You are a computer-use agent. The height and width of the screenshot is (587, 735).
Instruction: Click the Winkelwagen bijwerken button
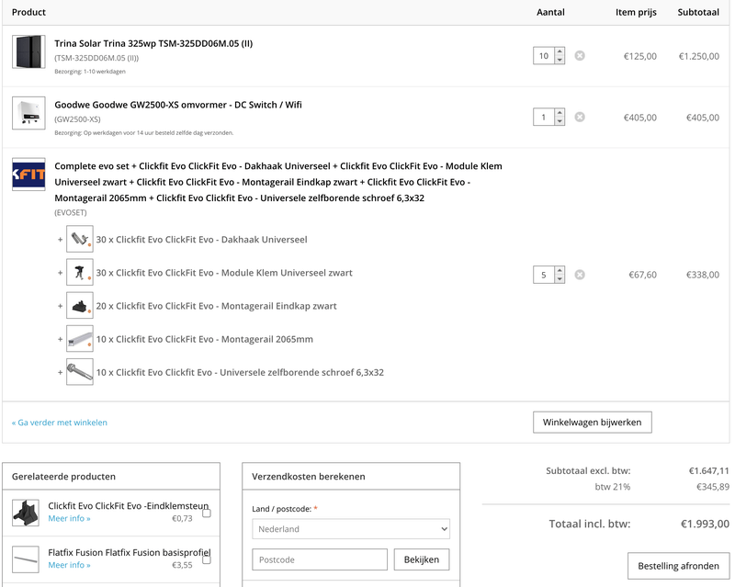pyautogui.click(x=593, y=423)
